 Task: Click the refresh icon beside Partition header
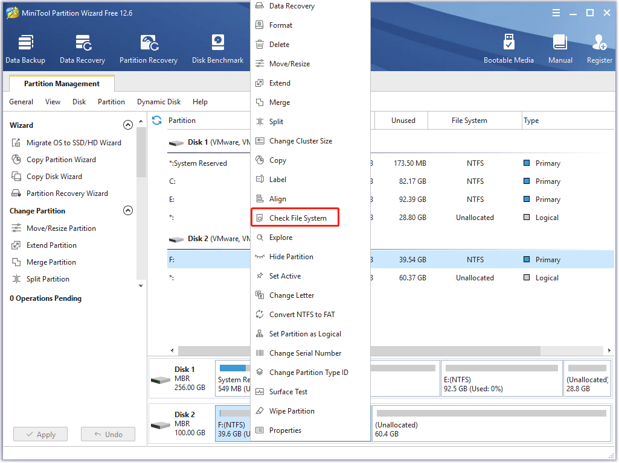(x=157, y=121)
